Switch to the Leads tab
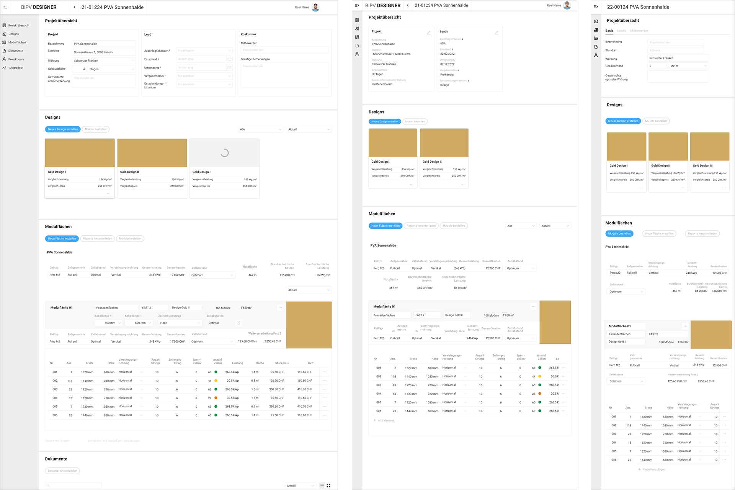 [x=622, y=31]
